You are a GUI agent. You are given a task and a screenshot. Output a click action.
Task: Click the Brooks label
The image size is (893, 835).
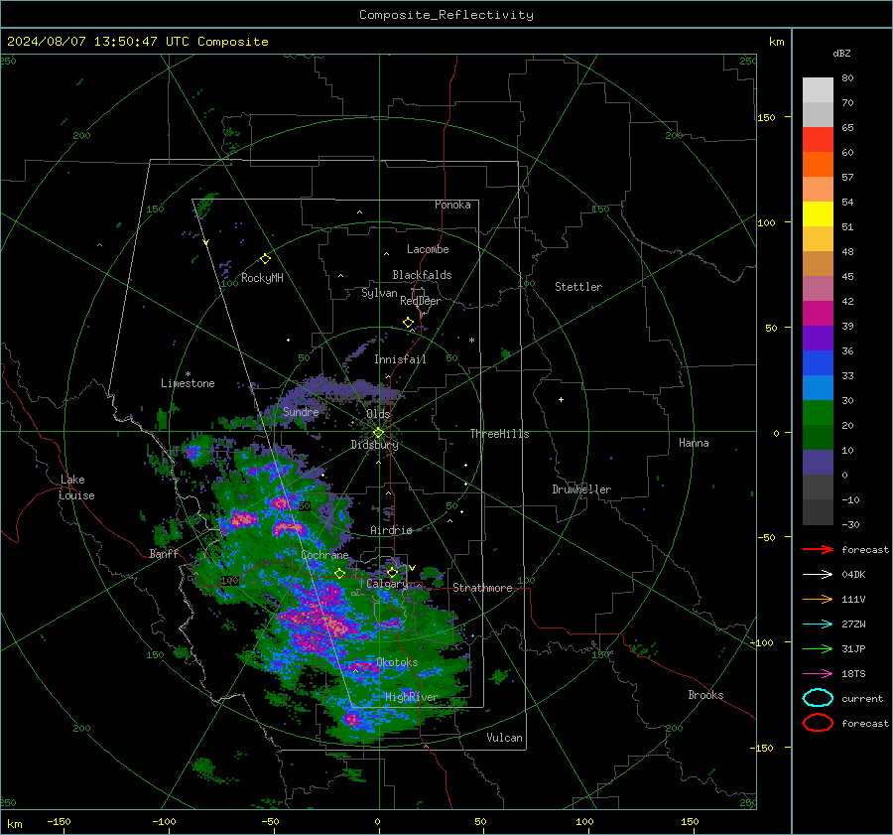(705, 695)
